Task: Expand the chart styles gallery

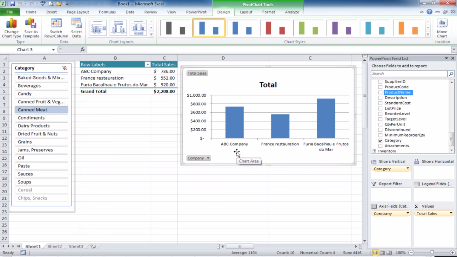Action: (428, 35)
